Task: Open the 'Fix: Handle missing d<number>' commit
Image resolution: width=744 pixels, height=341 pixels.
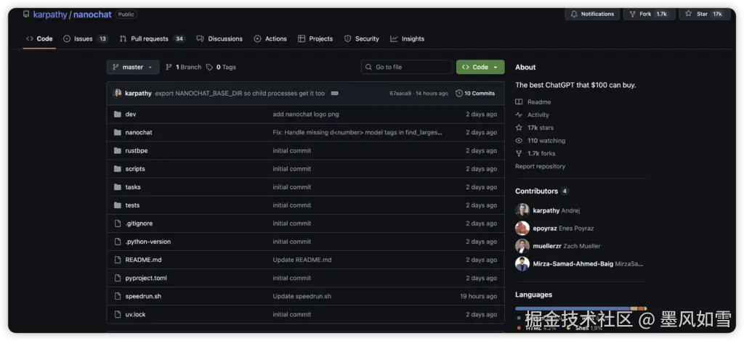Action: [x=357, y=133]
